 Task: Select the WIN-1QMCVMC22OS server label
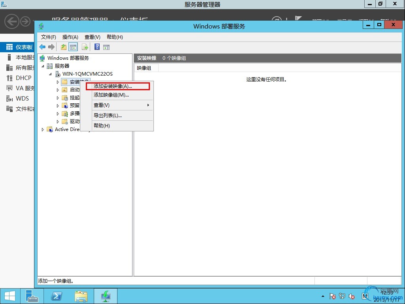[x=87, y=74]
